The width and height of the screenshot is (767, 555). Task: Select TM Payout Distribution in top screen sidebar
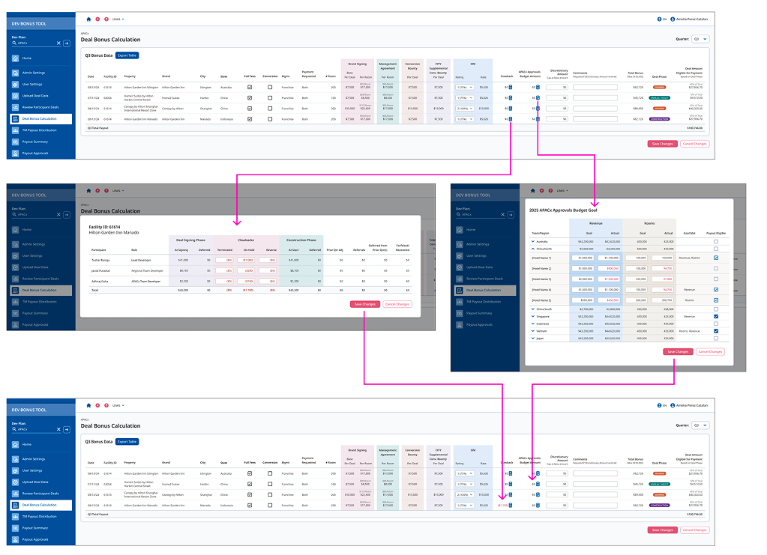point(39,130)
